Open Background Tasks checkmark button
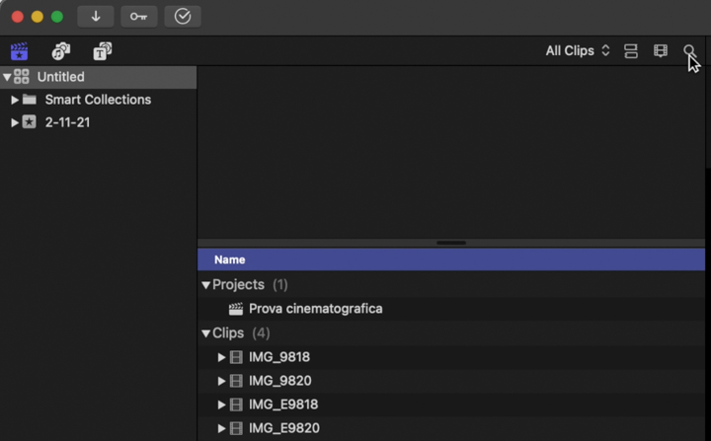 tap(183, 17)
